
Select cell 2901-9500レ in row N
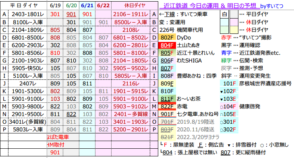click(27, 114)
